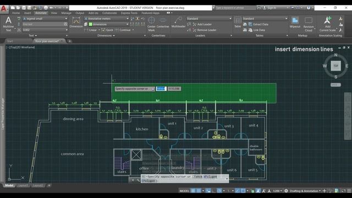
Task: Click the search keyword input field
Action: 235,8
